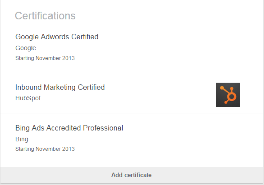This screenshot has width=264, height=185.
Task: Click the Certifications section heading
Action: click(45, 16)
